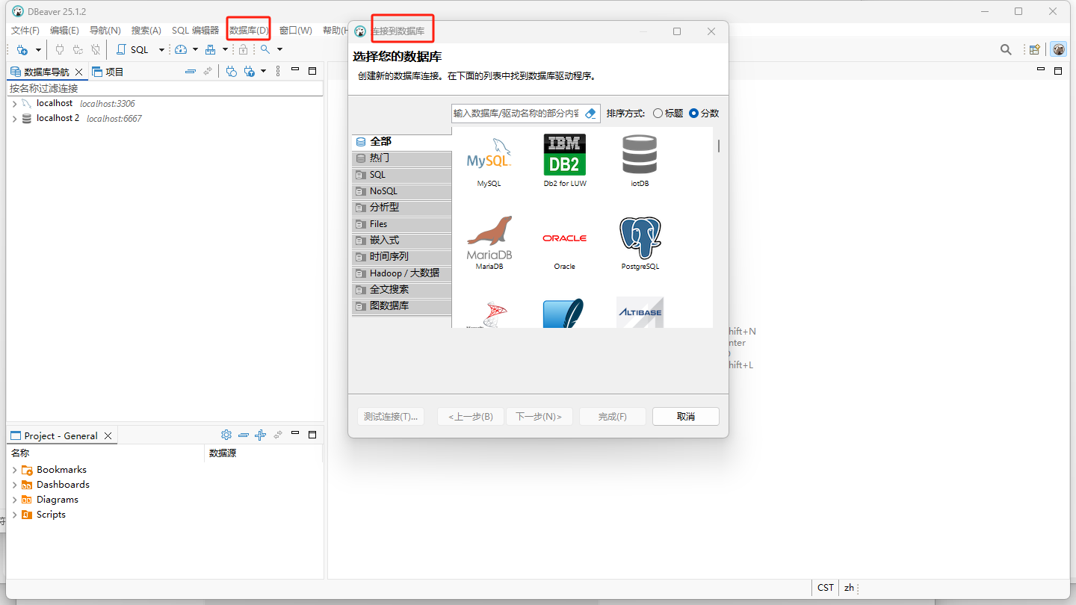Select the Hadoop / 大数据 category

[402, 273]
